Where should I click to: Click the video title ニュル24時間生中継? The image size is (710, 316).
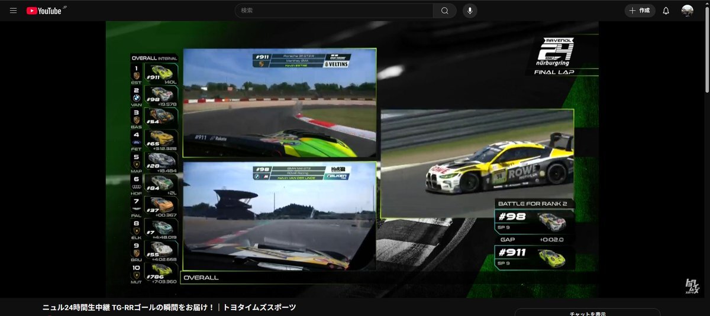pyautogui.click(x=169, y=308)
